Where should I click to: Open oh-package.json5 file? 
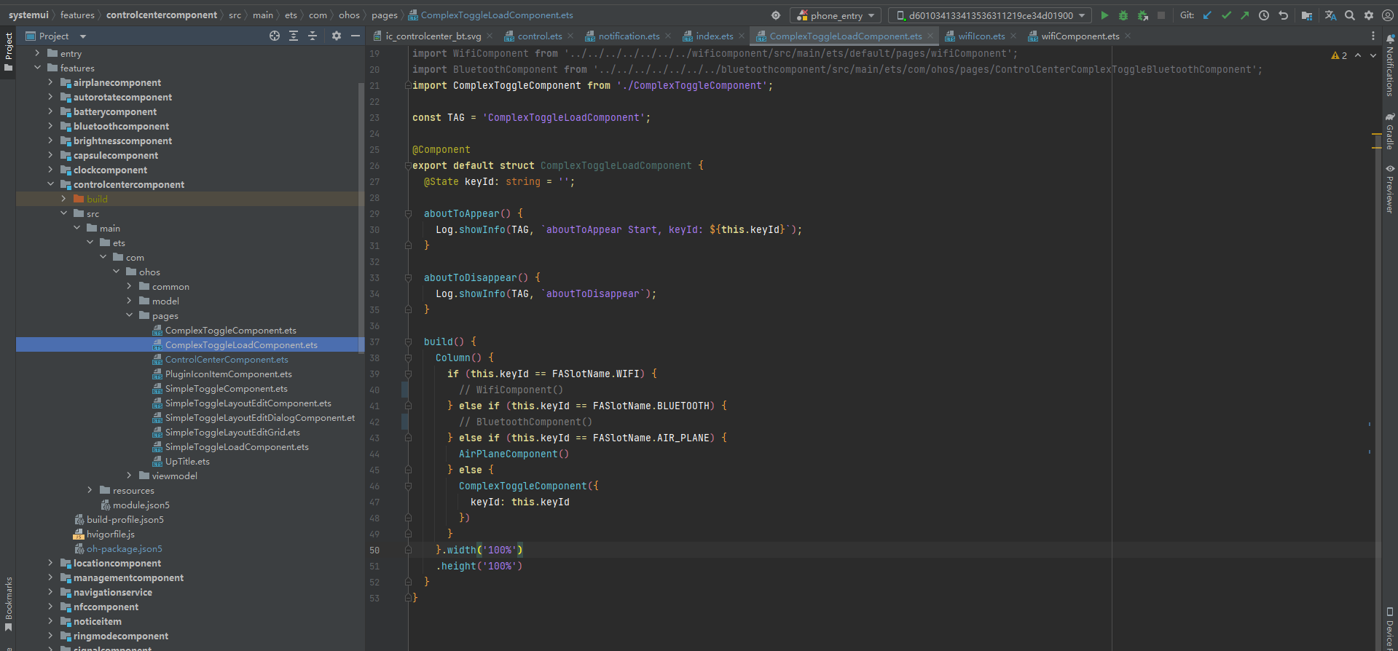125,548
